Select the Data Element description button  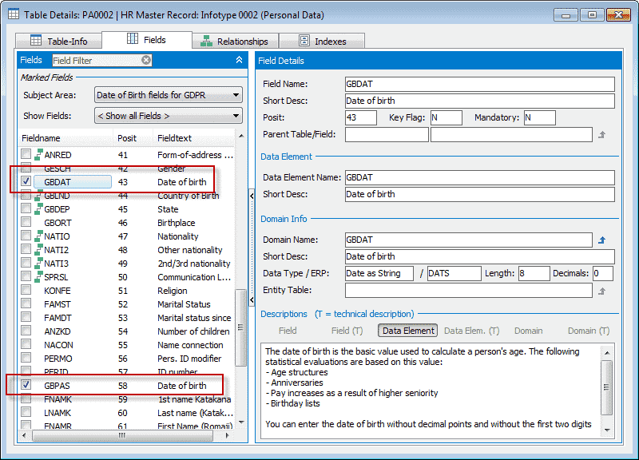pyautogui.click(x=408, y=331)
